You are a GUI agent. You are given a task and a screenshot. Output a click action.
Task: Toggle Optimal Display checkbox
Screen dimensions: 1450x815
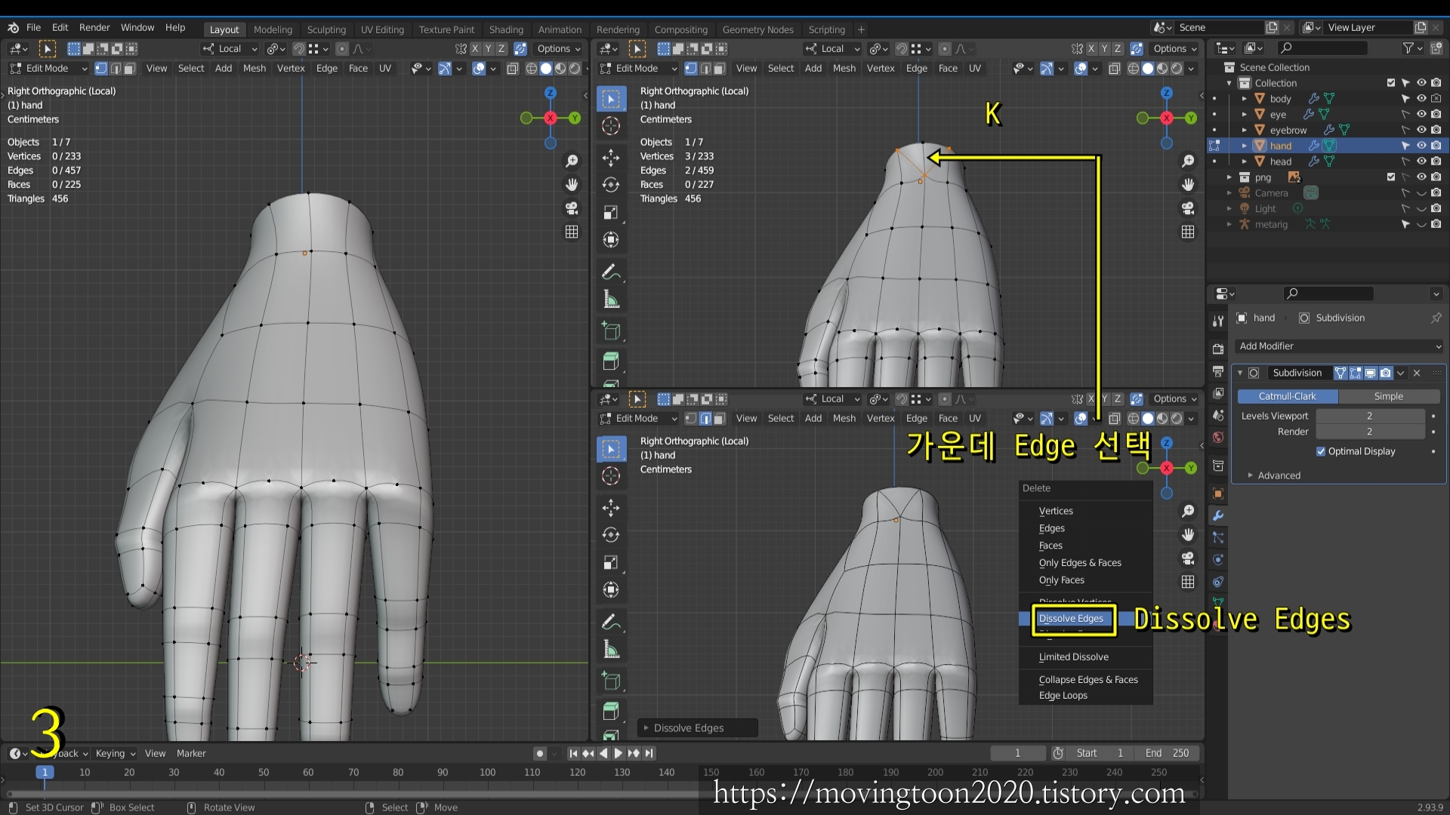(x=1321, y=451)
